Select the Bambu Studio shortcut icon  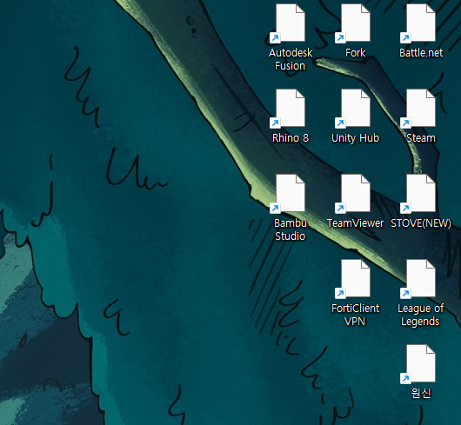[x=288, y=194]
